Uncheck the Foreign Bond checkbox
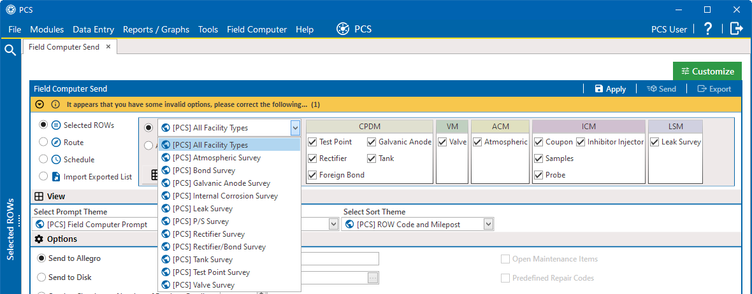The width and height of the screenshot is (752, 294). click(312, 175)
